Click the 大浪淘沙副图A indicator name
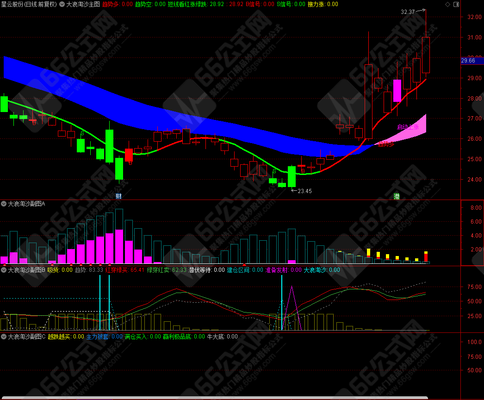Screen dimensions: 484x400 26,204
